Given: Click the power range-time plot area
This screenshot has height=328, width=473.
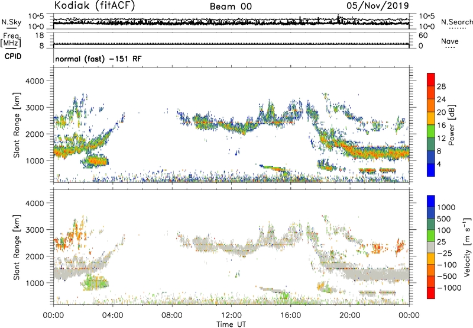Looking at the screenshot, I should click(x=231, y=125).
